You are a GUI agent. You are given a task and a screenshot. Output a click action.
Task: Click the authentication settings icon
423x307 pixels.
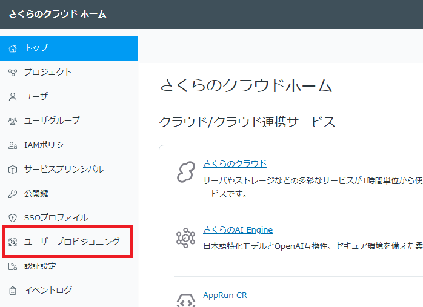tap(13, 266)
